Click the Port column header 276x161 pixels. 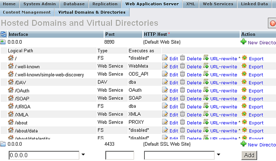(123, 34)
